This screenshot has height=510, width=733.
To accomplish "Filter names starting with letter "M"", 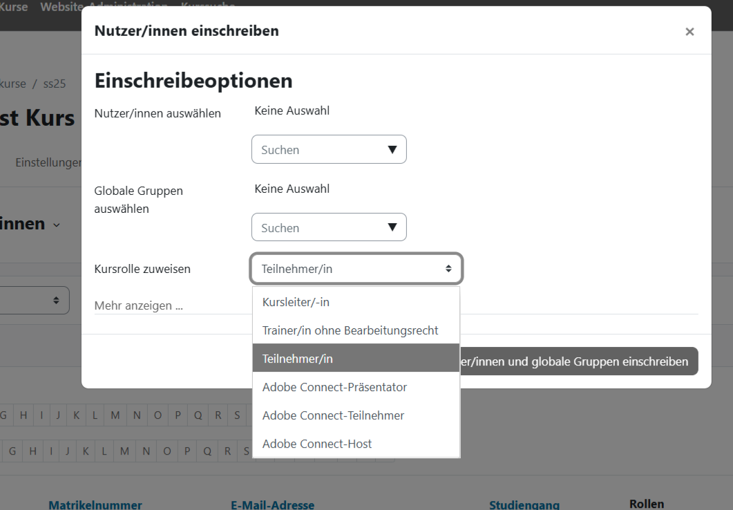I will (115, 415).
